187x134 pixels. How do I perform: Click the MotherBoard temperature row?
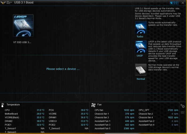click(x=25, y=114)
